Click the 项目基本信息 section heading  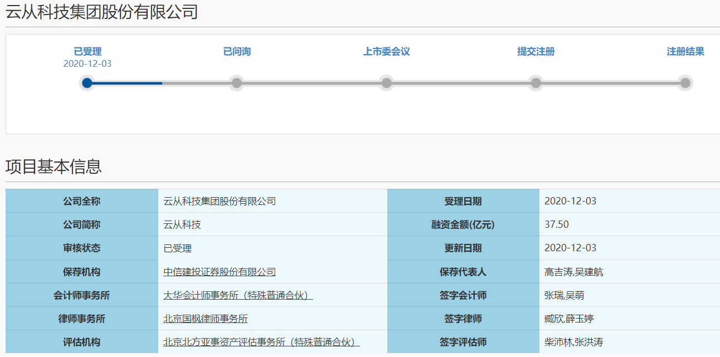pyautogui.click(x=53, y=167)
